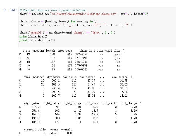Click night_mins value 162.6
This screenshot has width=176, height=136.
(36, 114)
